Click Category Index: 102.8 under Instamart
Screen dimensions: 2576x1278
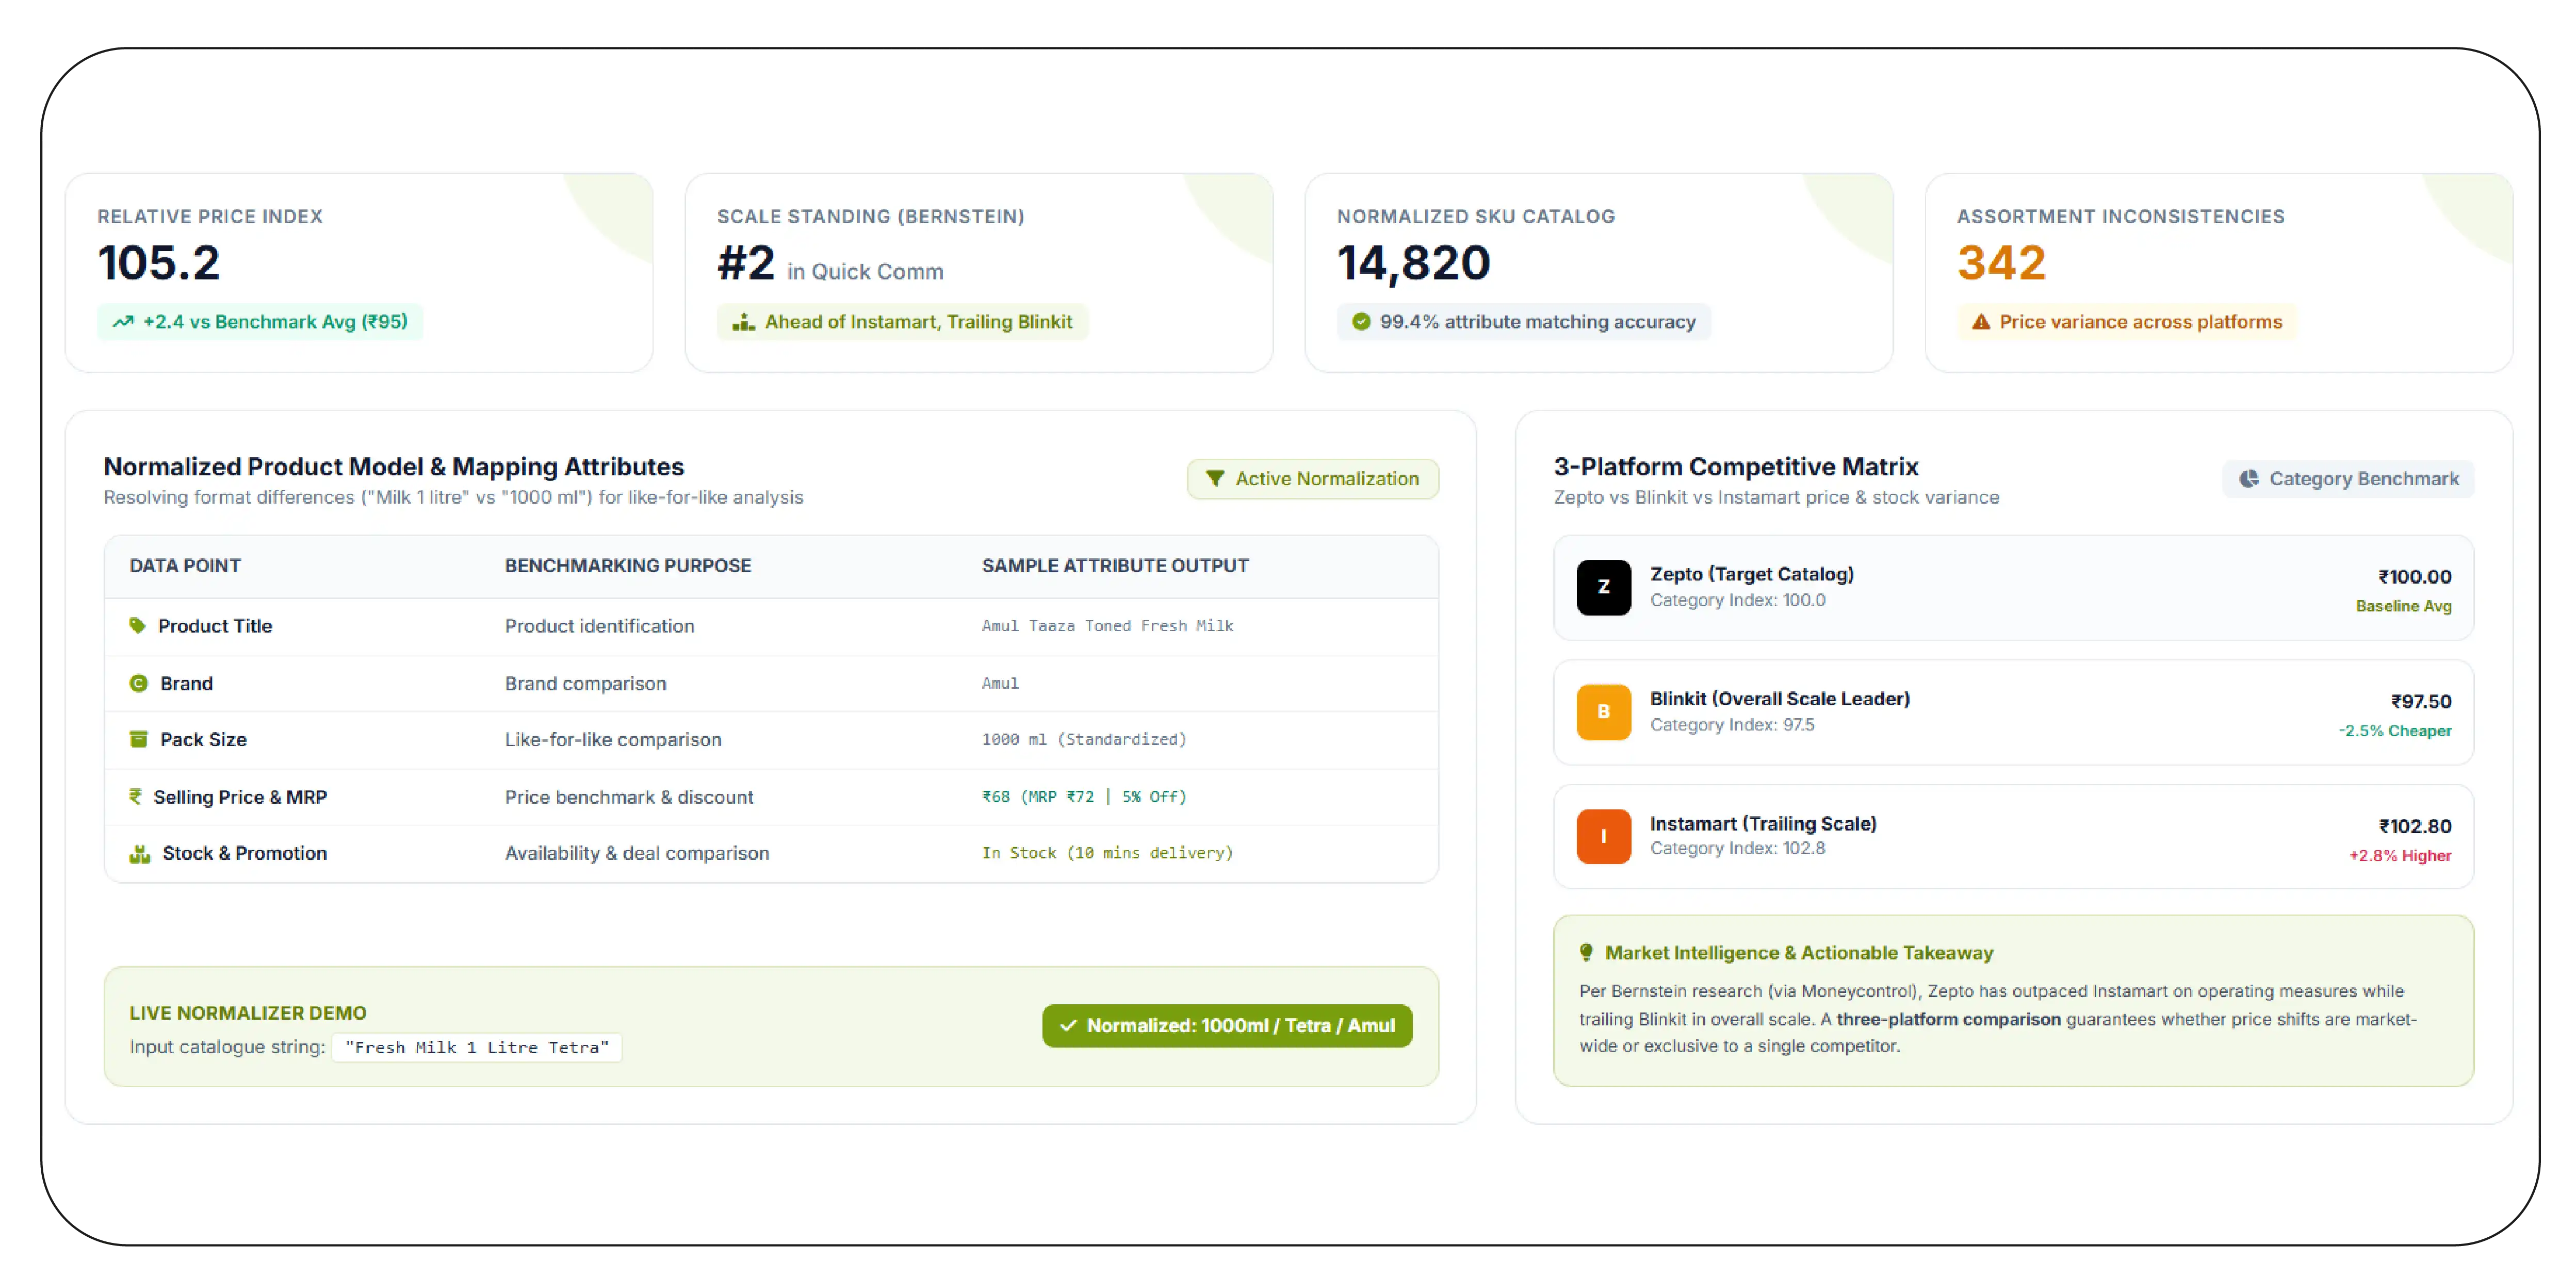[1737, 849]
